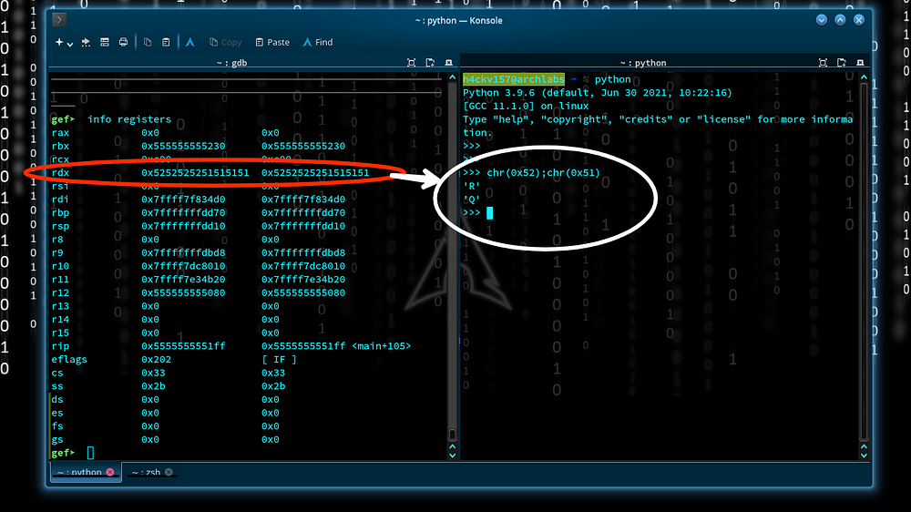Viewport: 911px width, 512px height.
Task: Move the gdb pane to a new tab
Action: click(430, 63)
